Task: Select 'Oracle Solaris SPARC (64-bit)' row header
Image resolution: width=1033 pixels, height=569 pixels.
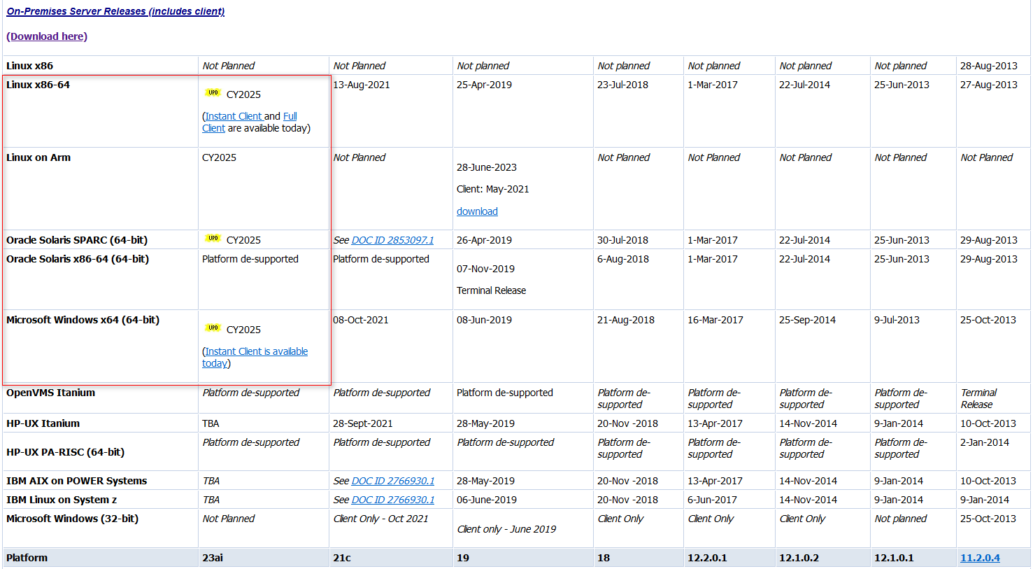Action: tap(77, 240)
